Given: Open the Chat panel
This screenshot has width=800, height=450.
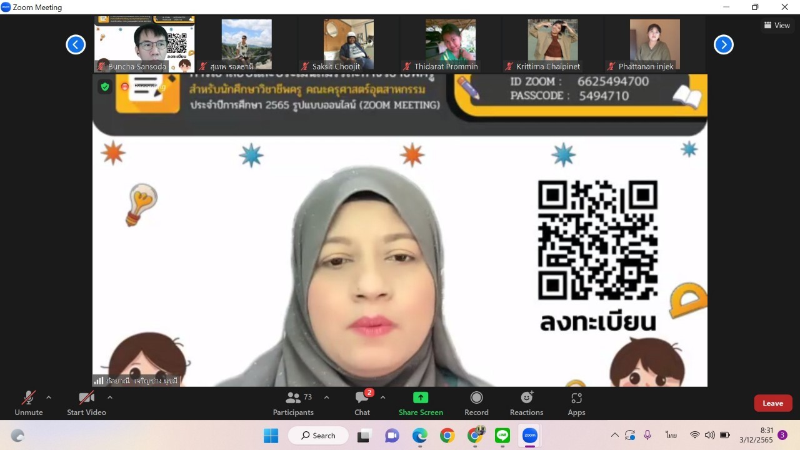Looking at the screenshot, I should click(362, 403).
